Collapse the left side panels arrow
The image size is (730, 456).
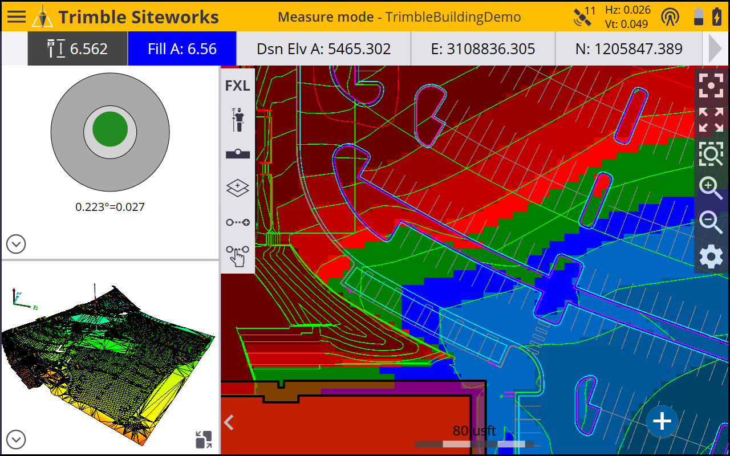coord(229,422)
